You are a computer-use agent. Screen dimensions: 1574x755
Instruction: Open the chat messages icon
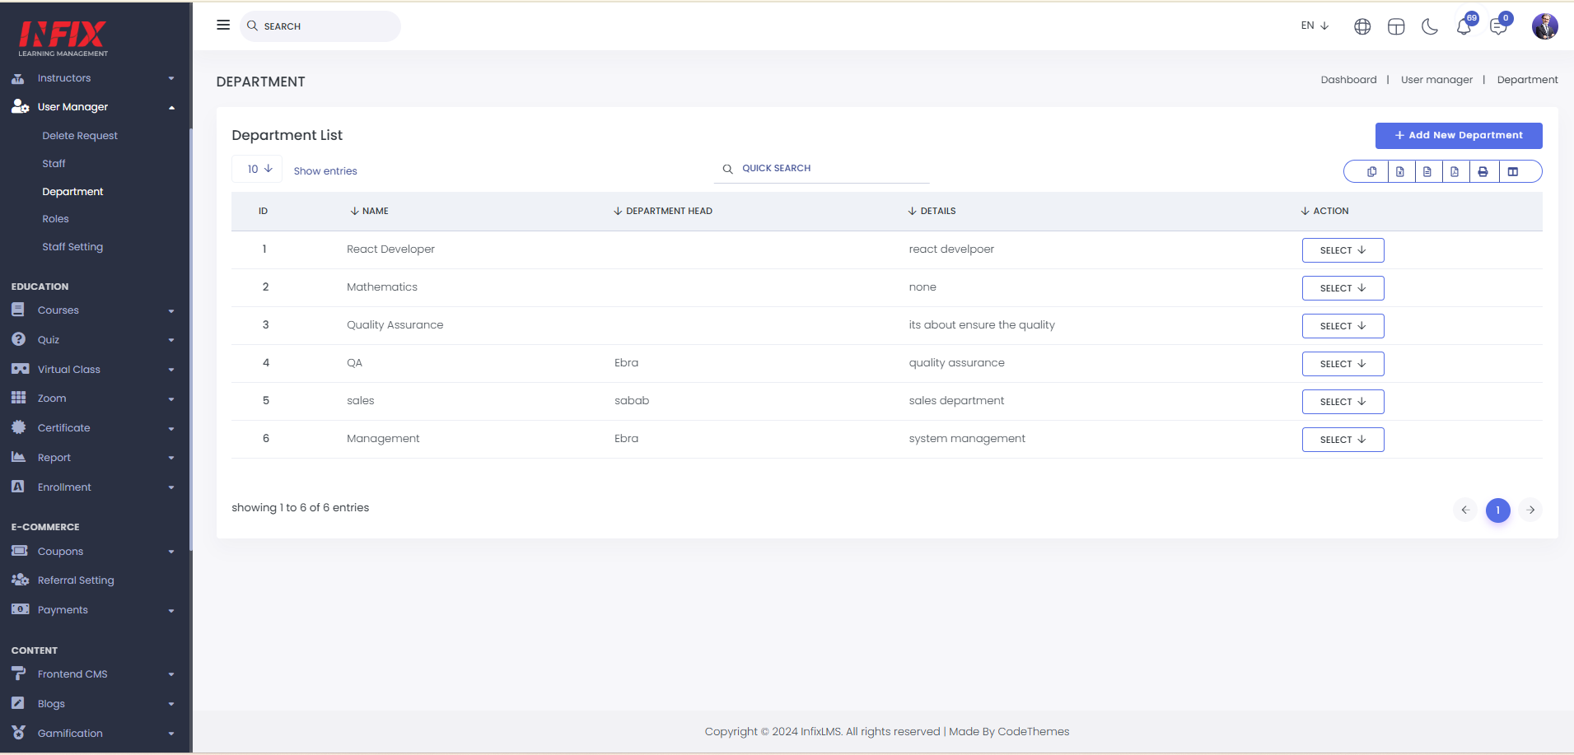(x=1498, y=26)
